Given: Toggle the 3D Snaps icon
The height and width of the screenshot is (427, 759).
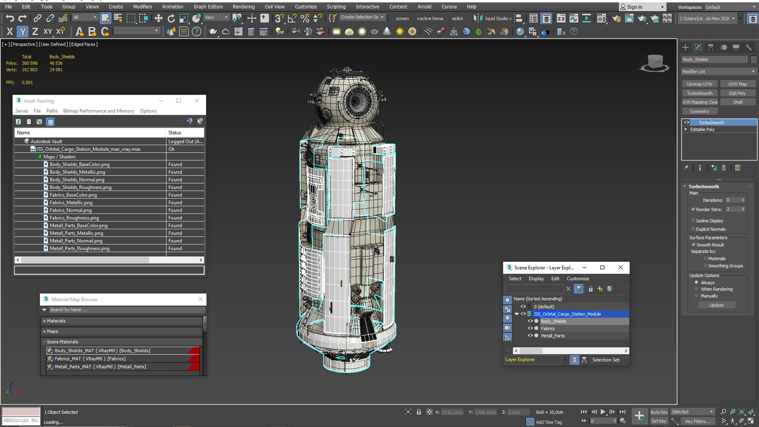Looking at the screenshot, I should pyautogui.click(x=279, y=18).
